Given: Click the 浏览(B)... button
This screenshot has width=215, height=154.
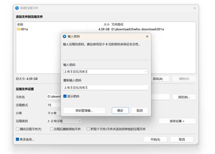Looking at the screenshot, I should [184, 97].
